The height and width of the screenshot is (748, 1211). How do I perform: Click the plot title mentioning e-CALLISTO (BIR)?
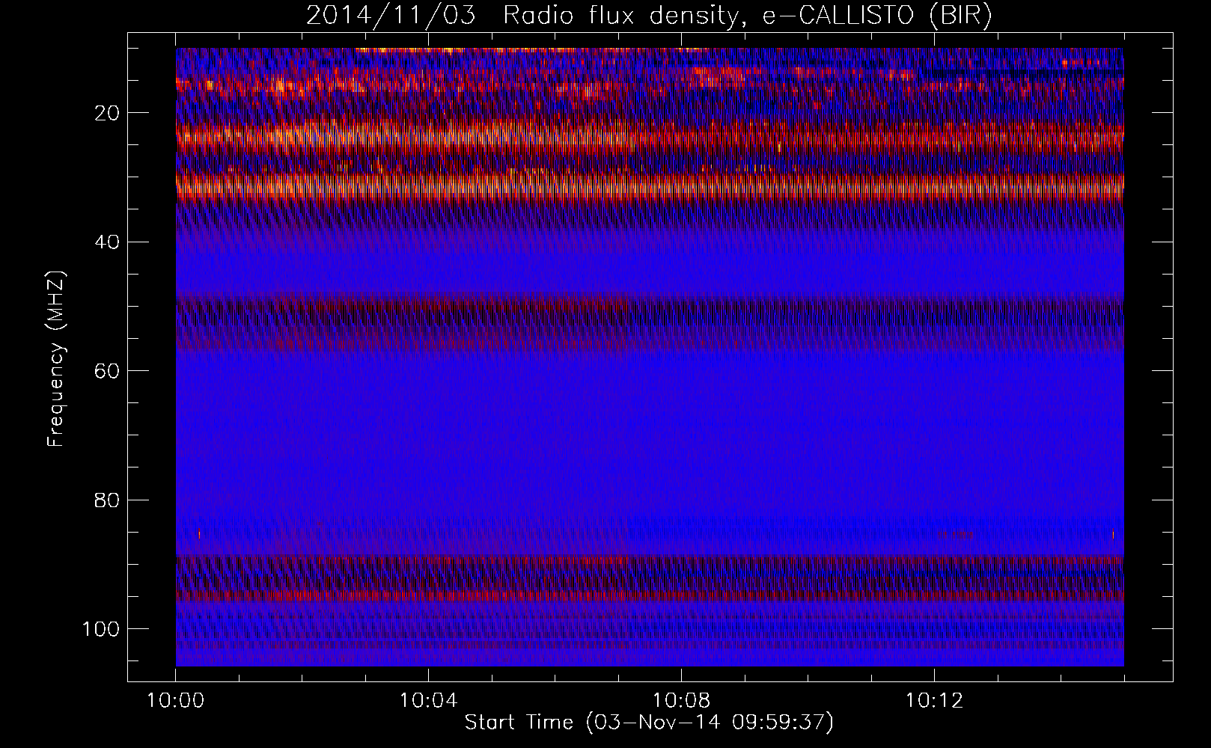[x=649, y=16]
